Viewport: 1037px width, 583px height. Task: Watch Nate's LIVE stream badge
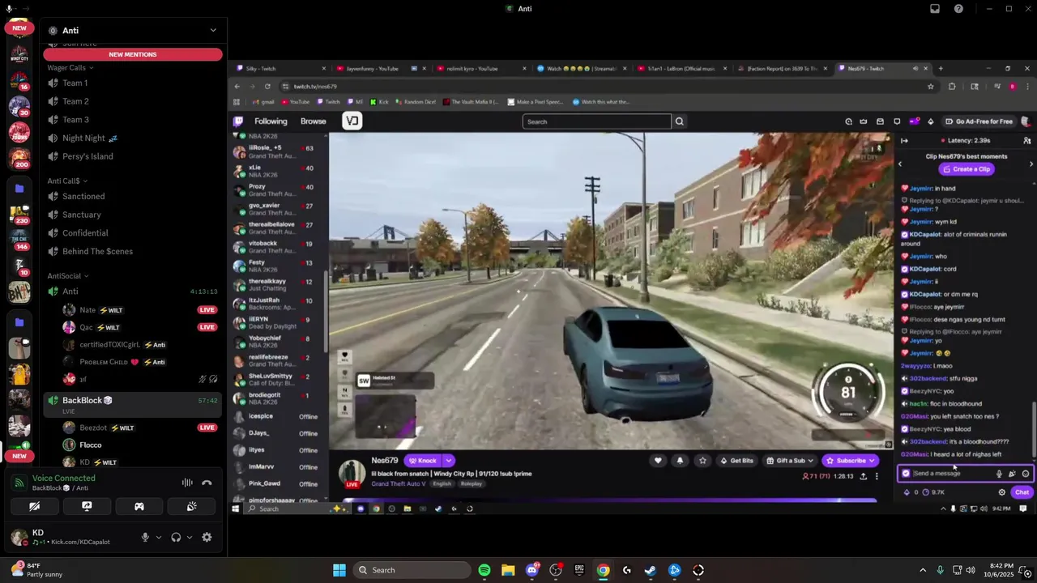(x=207, y=310)
